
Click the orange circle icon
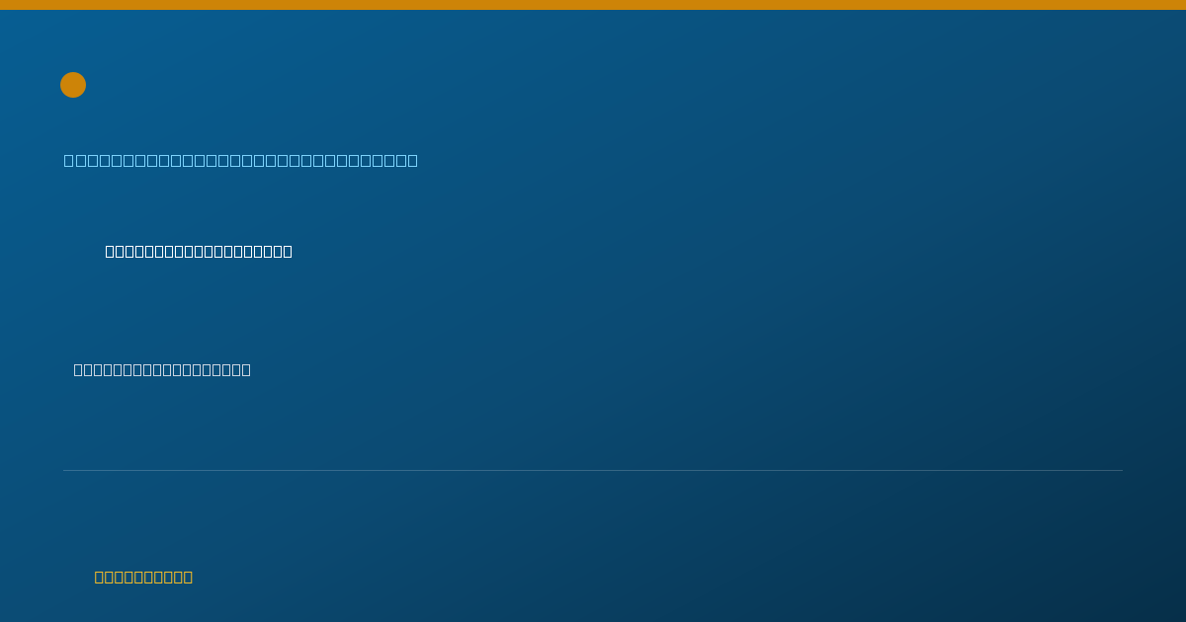pyautogui.click(x=73, y=85)
